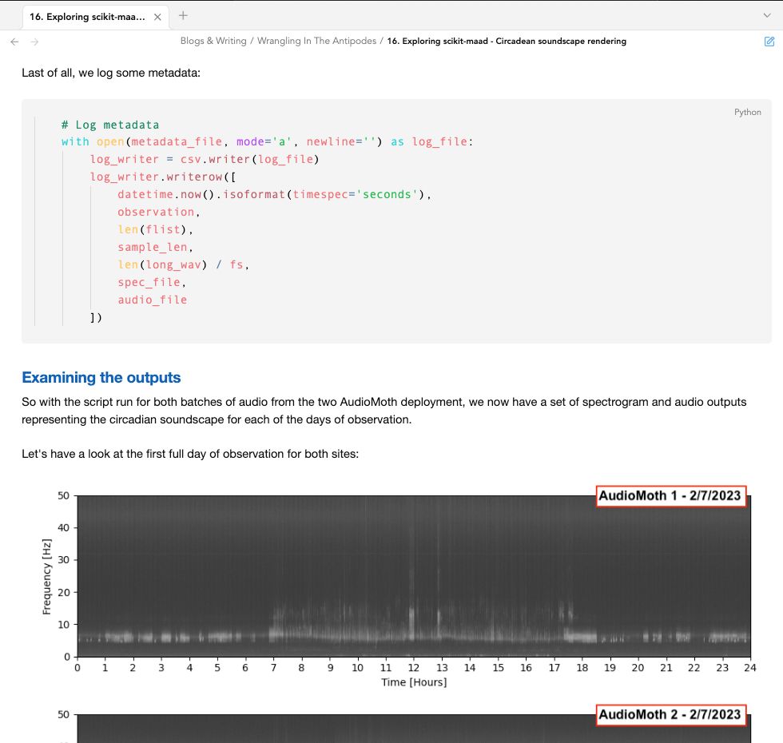
Task: Click the paragraph starting 'So with the script run'
Action: point(384,411)
